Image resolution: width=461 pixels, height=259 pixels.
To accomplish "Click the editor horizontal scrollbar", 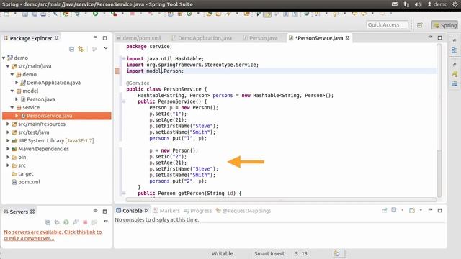I will [281, 200].
